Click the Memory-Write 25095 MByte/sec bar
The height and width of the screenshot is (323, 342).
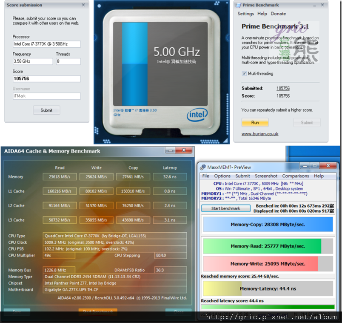pos(268,264)
